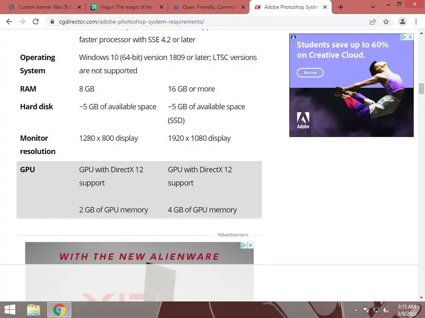Click the 'Operating System' row header

(x=38, y=64)
